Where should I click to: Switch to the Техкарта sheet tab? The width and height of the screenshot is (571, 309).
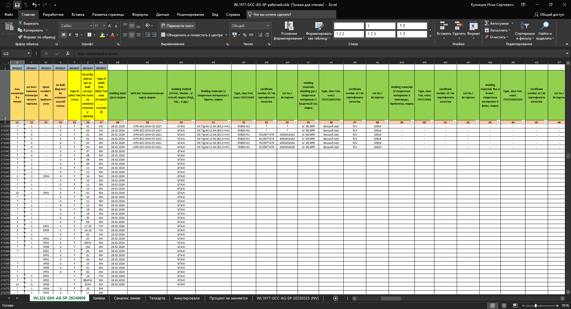(x=157, y=298)
